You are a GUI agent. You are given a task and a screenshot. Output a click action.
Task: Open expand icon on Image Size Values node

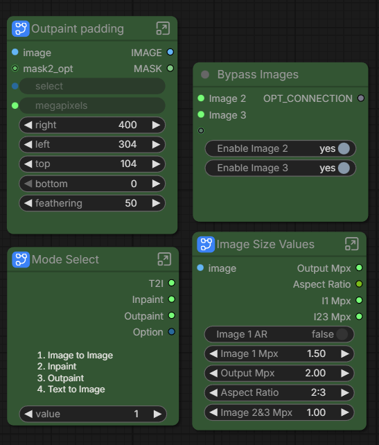pos(352,244)
